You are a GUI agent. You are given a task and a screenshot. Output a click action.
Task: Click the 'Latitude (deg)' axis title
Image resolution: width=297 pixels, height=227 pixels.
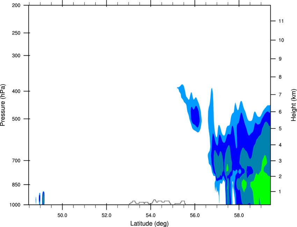point(149,224)
